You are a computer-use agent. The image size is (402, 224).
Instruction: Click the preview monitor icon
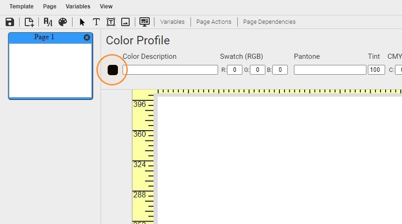pyautogui.click(x=145, y=22)
